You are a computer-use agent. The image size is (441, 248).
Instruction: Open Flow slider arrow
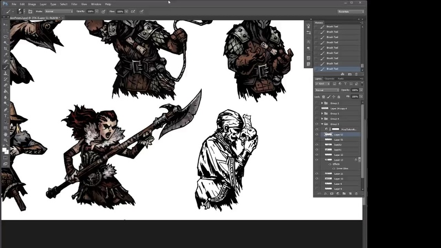point(126,12)
